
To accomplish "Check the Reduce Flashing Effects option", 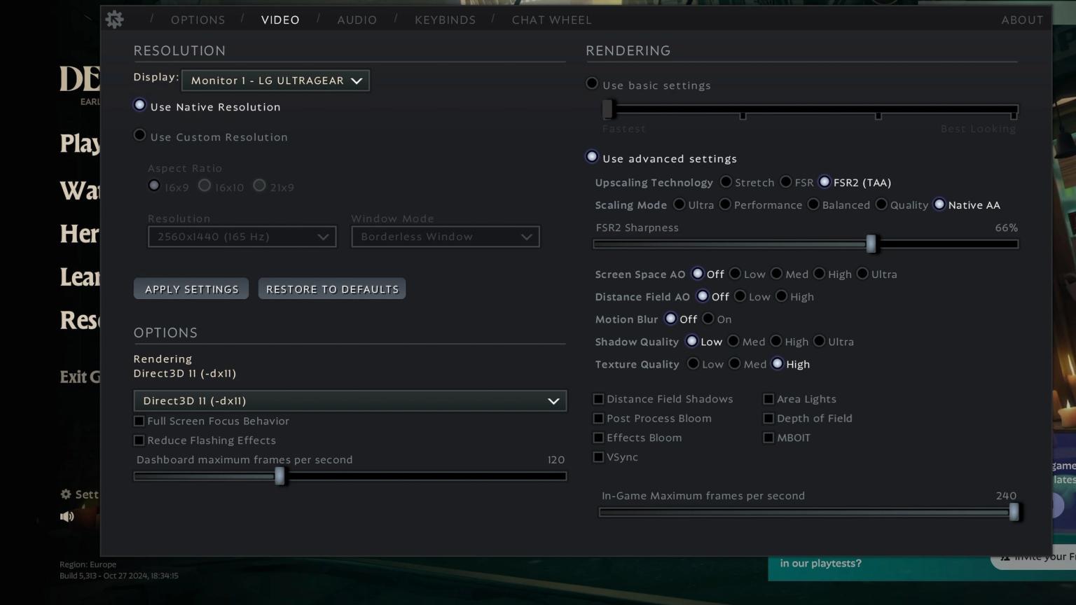I will tap(139, 440).
